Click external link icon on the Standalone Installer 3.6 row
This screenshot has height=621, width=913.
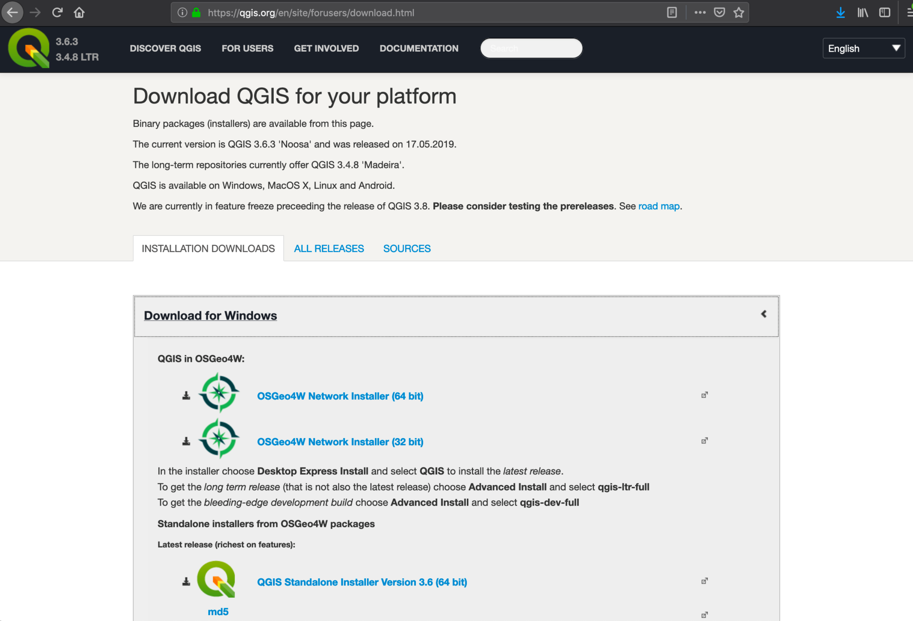(x=704, y=581)
